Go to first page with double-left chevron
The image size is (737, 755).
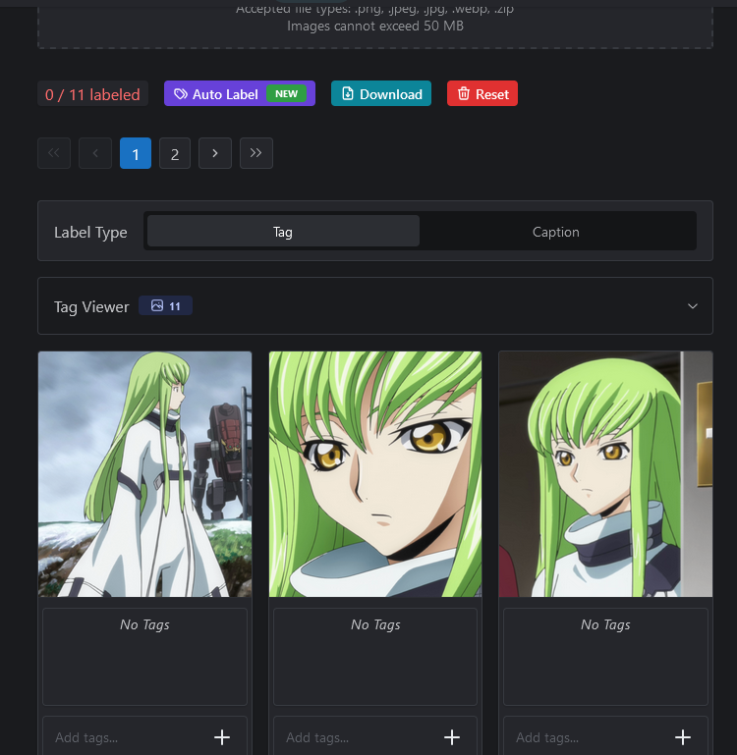tap(54, 153)
